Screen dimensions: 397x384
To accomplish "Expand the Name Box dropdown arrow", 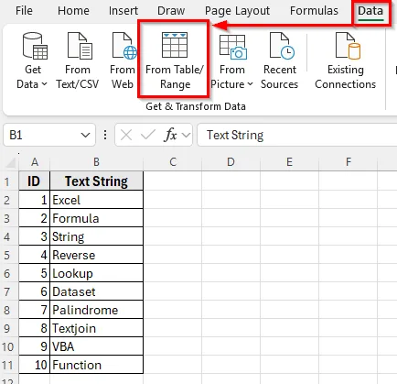I will tap(85, 135).
